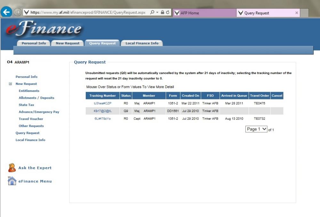Close the Query Request browser tab
This screenshot has width=320, height=217.
(x=297, y=13)
